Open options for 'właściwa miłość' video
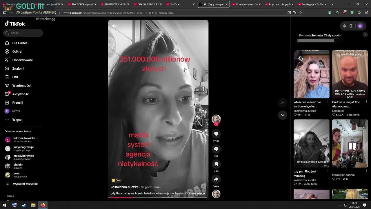The image size is (371, 209). 328,102
